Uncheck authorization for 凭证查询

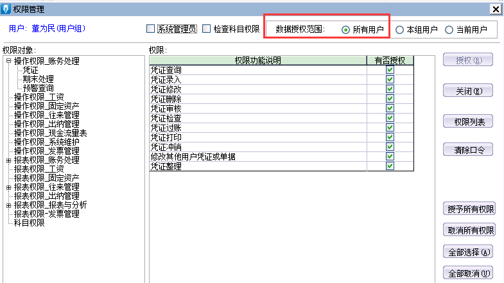[x=390, y=70]
